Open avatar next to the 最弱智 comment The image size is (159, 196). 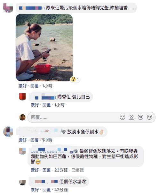[22, 151]
